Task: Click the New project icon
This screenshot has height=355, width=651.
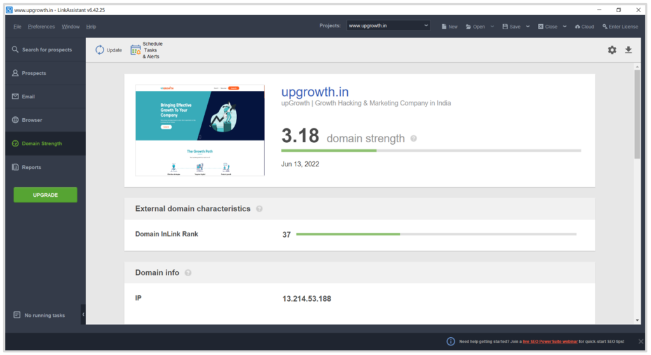Action: coord(444,27)
